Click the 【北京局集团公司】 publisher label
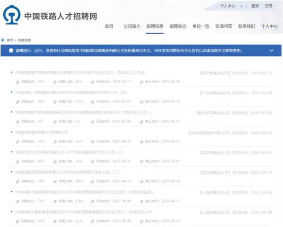 (215, 152)
